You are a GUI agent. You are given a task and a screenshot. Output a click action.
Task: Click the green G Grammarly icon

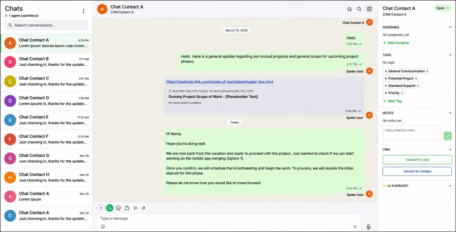[x=110, y=208]
